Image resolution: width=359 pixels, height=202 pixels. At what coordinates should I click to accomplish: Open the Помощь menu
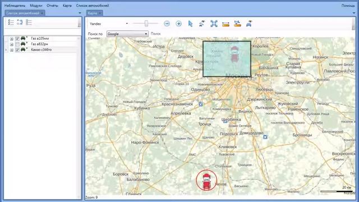[348, 6]
